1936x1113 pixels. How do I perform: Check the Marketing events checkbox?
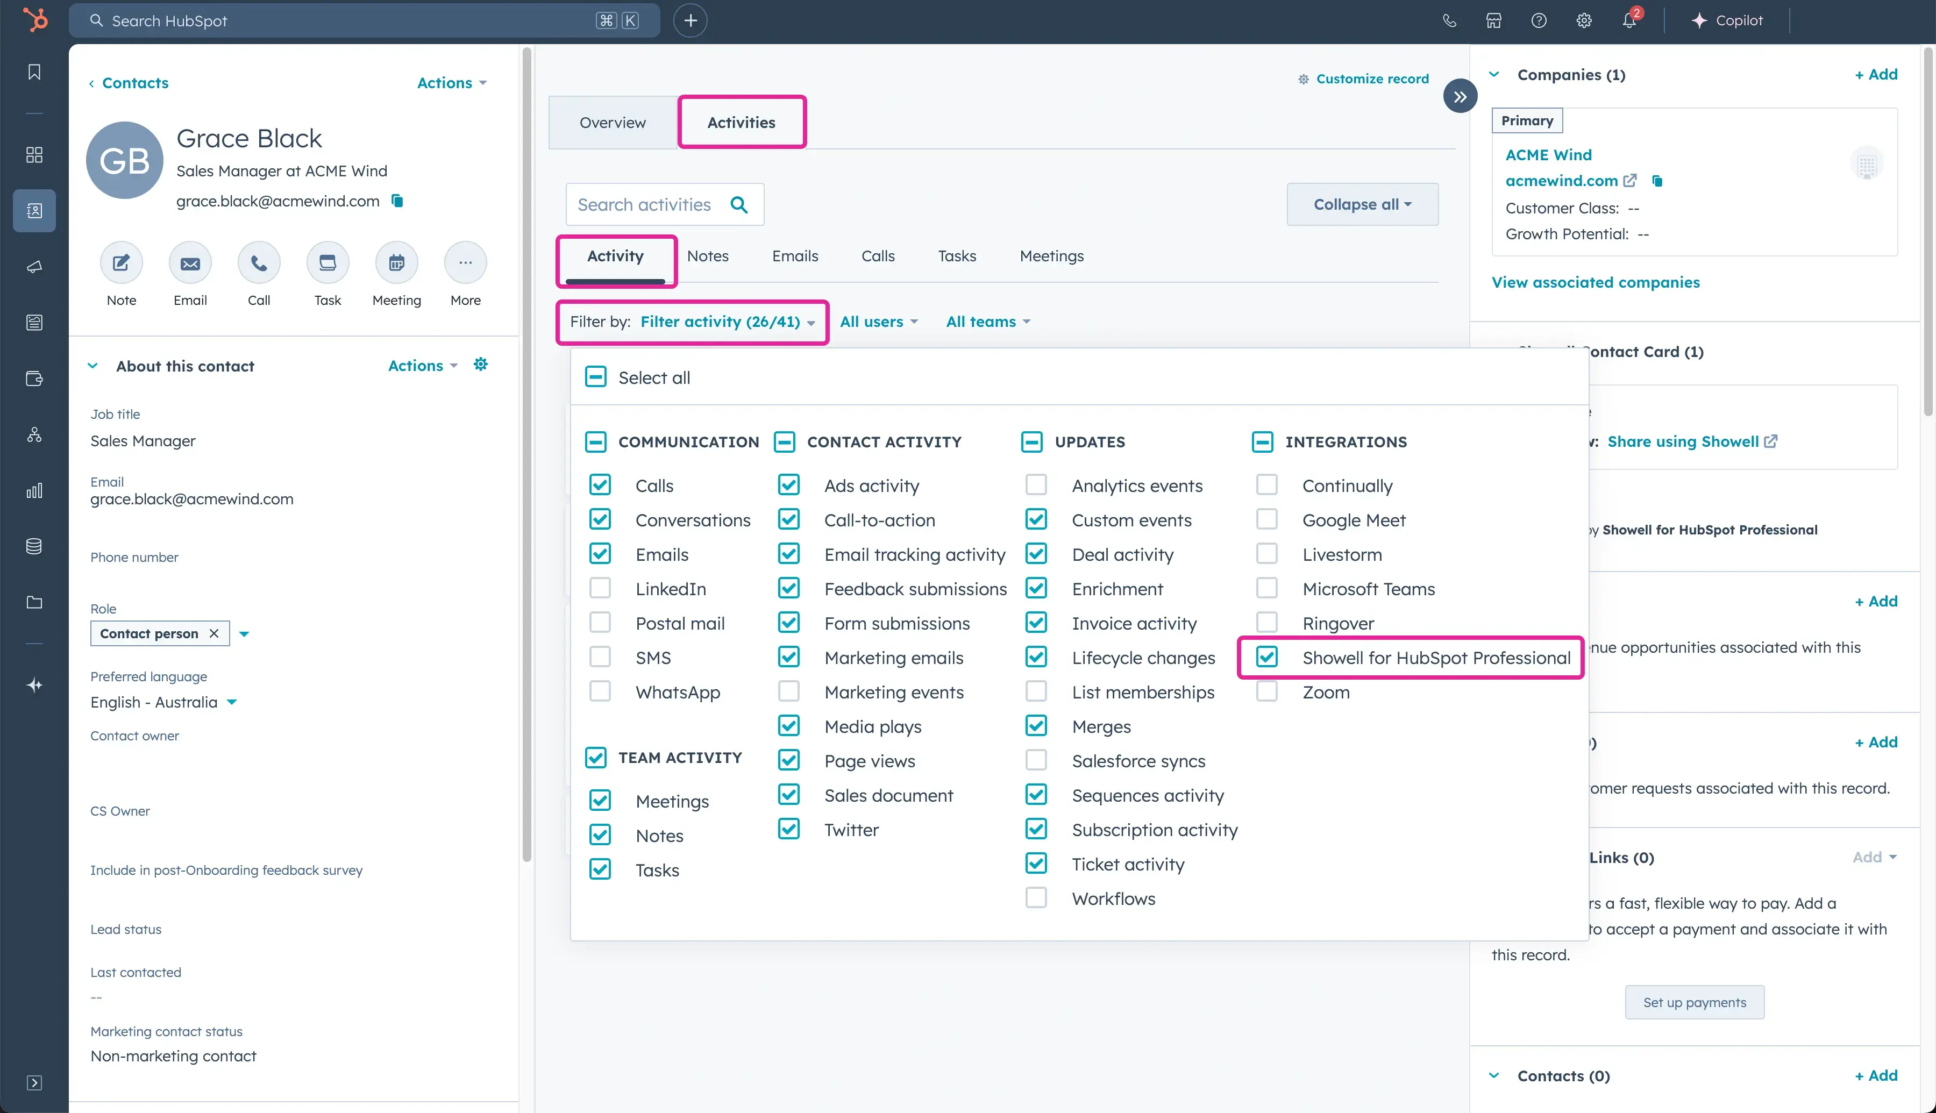789,691
